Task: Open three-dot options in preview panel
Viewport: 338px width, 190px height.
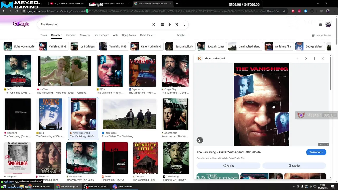Action: click(314, 58)
